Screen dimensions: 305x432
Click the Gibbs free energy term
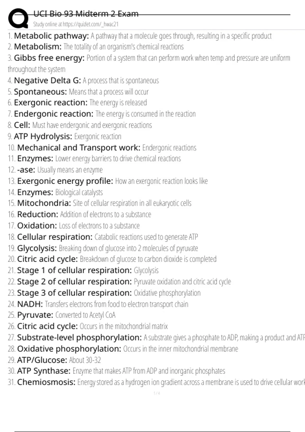(49, 58)
